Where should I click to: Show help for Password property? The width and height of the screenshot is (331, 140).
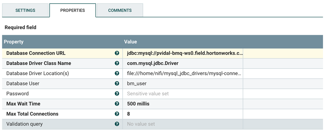(117, 94)
